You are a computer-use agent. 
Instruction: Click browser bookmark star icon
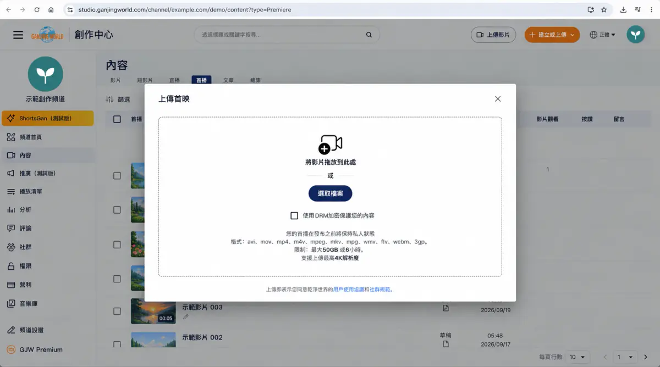coord(604,10)
